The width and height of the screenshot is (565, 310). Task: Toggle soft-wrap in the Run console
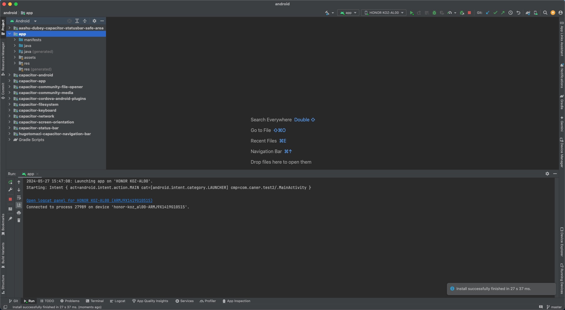tap(19, 197)
